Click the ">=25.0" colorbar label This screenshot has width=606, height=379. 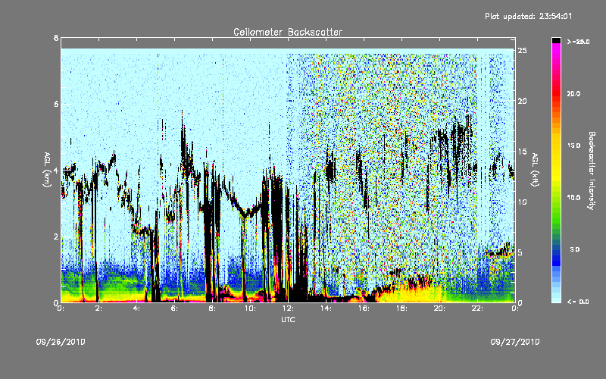click(578, 42)
